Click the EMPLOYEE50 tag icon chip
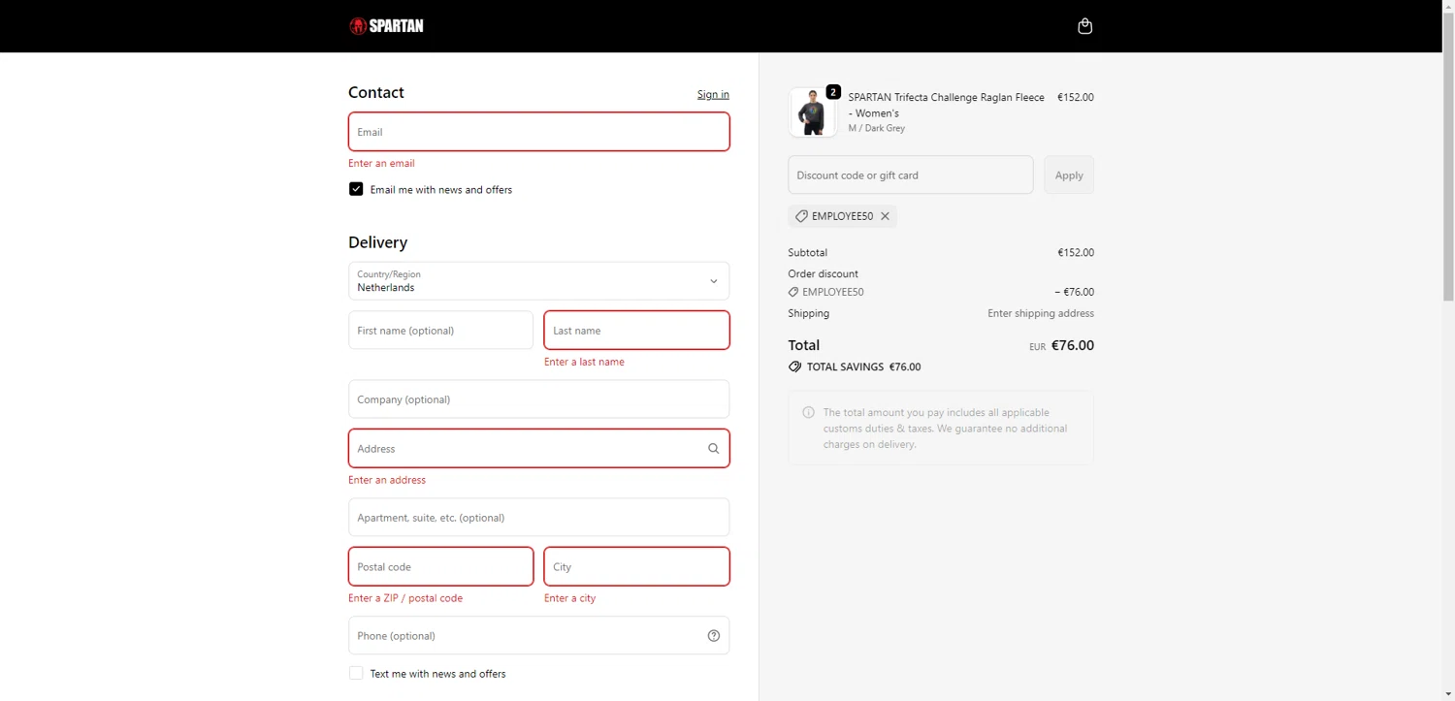The image size is (1455, 701). pyautogui.click(x=801, y=216)
